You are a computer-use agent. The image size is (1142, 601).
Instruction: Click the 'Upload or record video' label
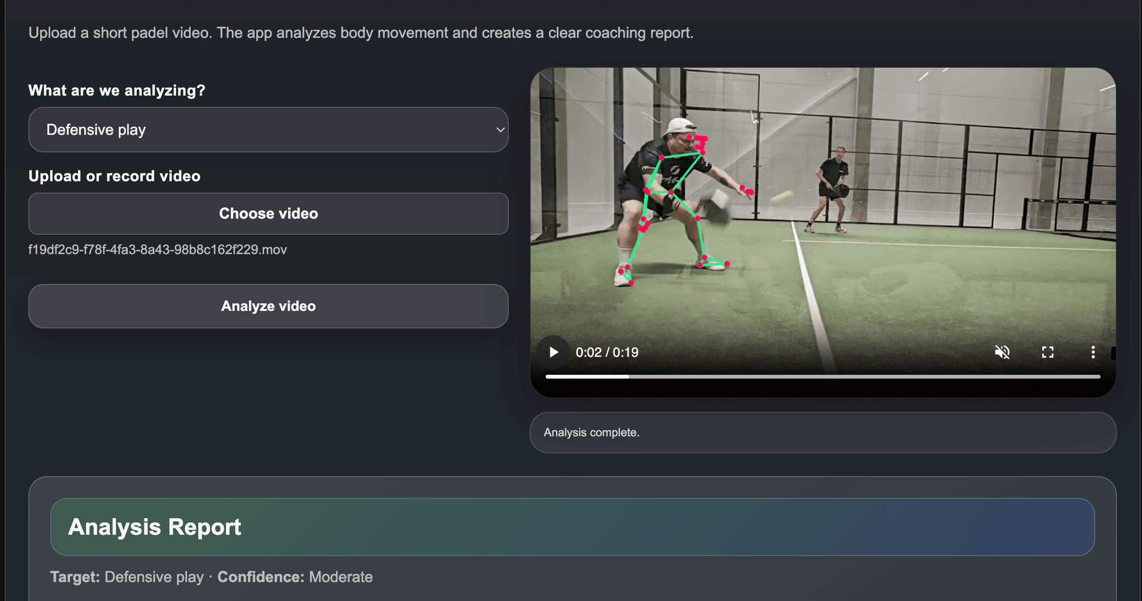[x=115, y=176]
